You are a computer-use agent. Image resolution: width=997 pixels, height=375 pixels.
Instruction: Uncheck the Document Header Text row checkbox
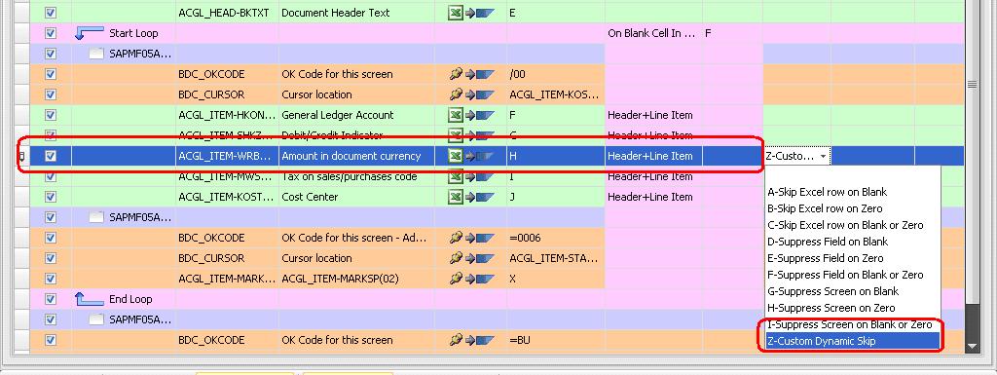51,13
